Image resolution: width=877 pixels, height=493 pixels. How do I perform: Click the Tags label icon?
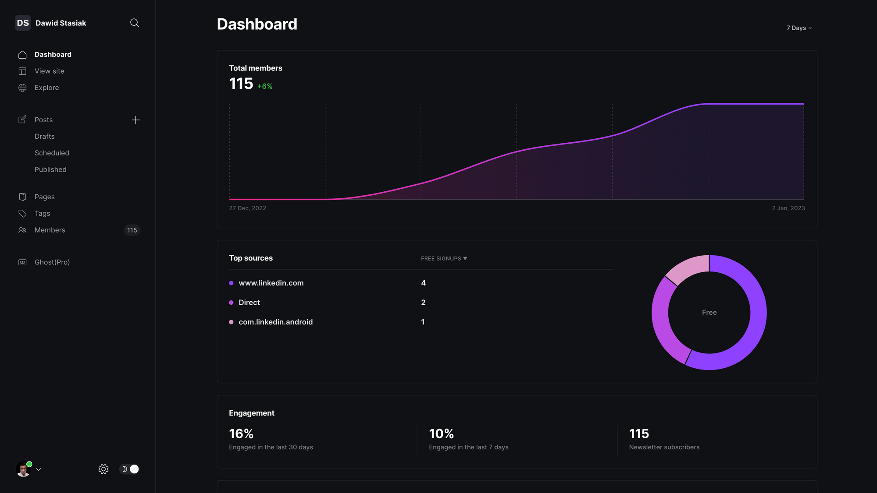(22, 214)
